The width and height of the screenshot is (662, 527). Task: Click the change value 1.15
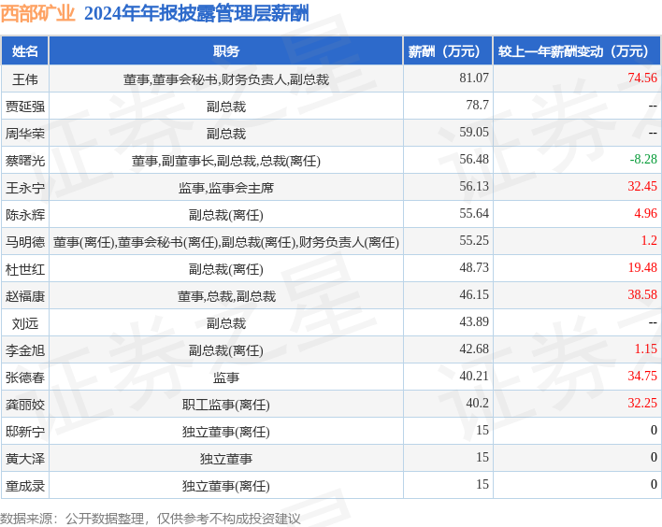tap(645, 349)
